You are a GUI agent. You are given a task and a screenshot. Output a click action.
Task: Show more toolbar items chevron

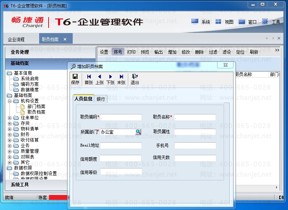(277, 50)
